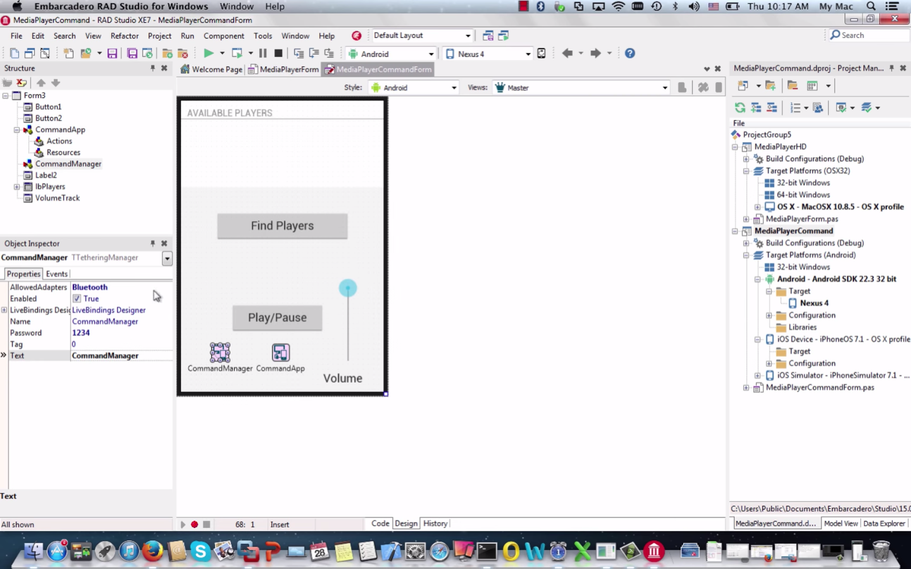911x569 pixels.
Task: Click the Text property value field
Action: click(121, 356)
